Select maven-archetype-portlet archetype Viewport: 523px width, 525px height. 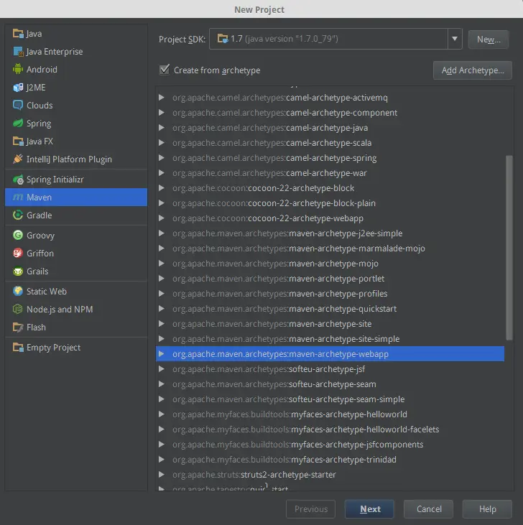click(x=330, y=278)
